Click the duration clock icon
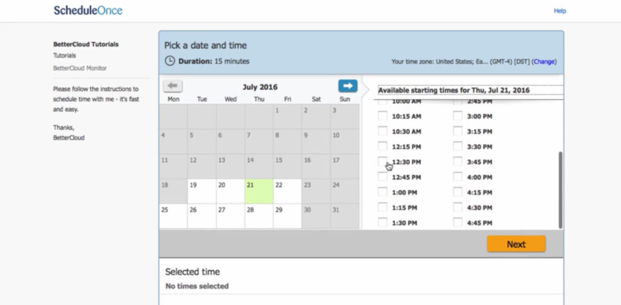This screenshot has width=621, height=305. (x=170, y=61)
